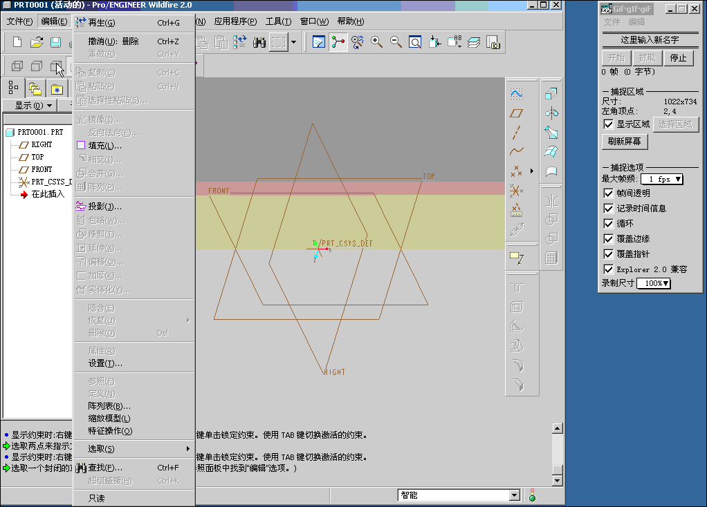Viewport: 707px width, 507px height.
Task: Open the selection box dropdown arrow
Action: (293, 42)
